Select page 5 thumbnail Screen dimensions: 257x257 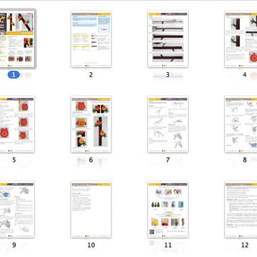click(17, 124)
